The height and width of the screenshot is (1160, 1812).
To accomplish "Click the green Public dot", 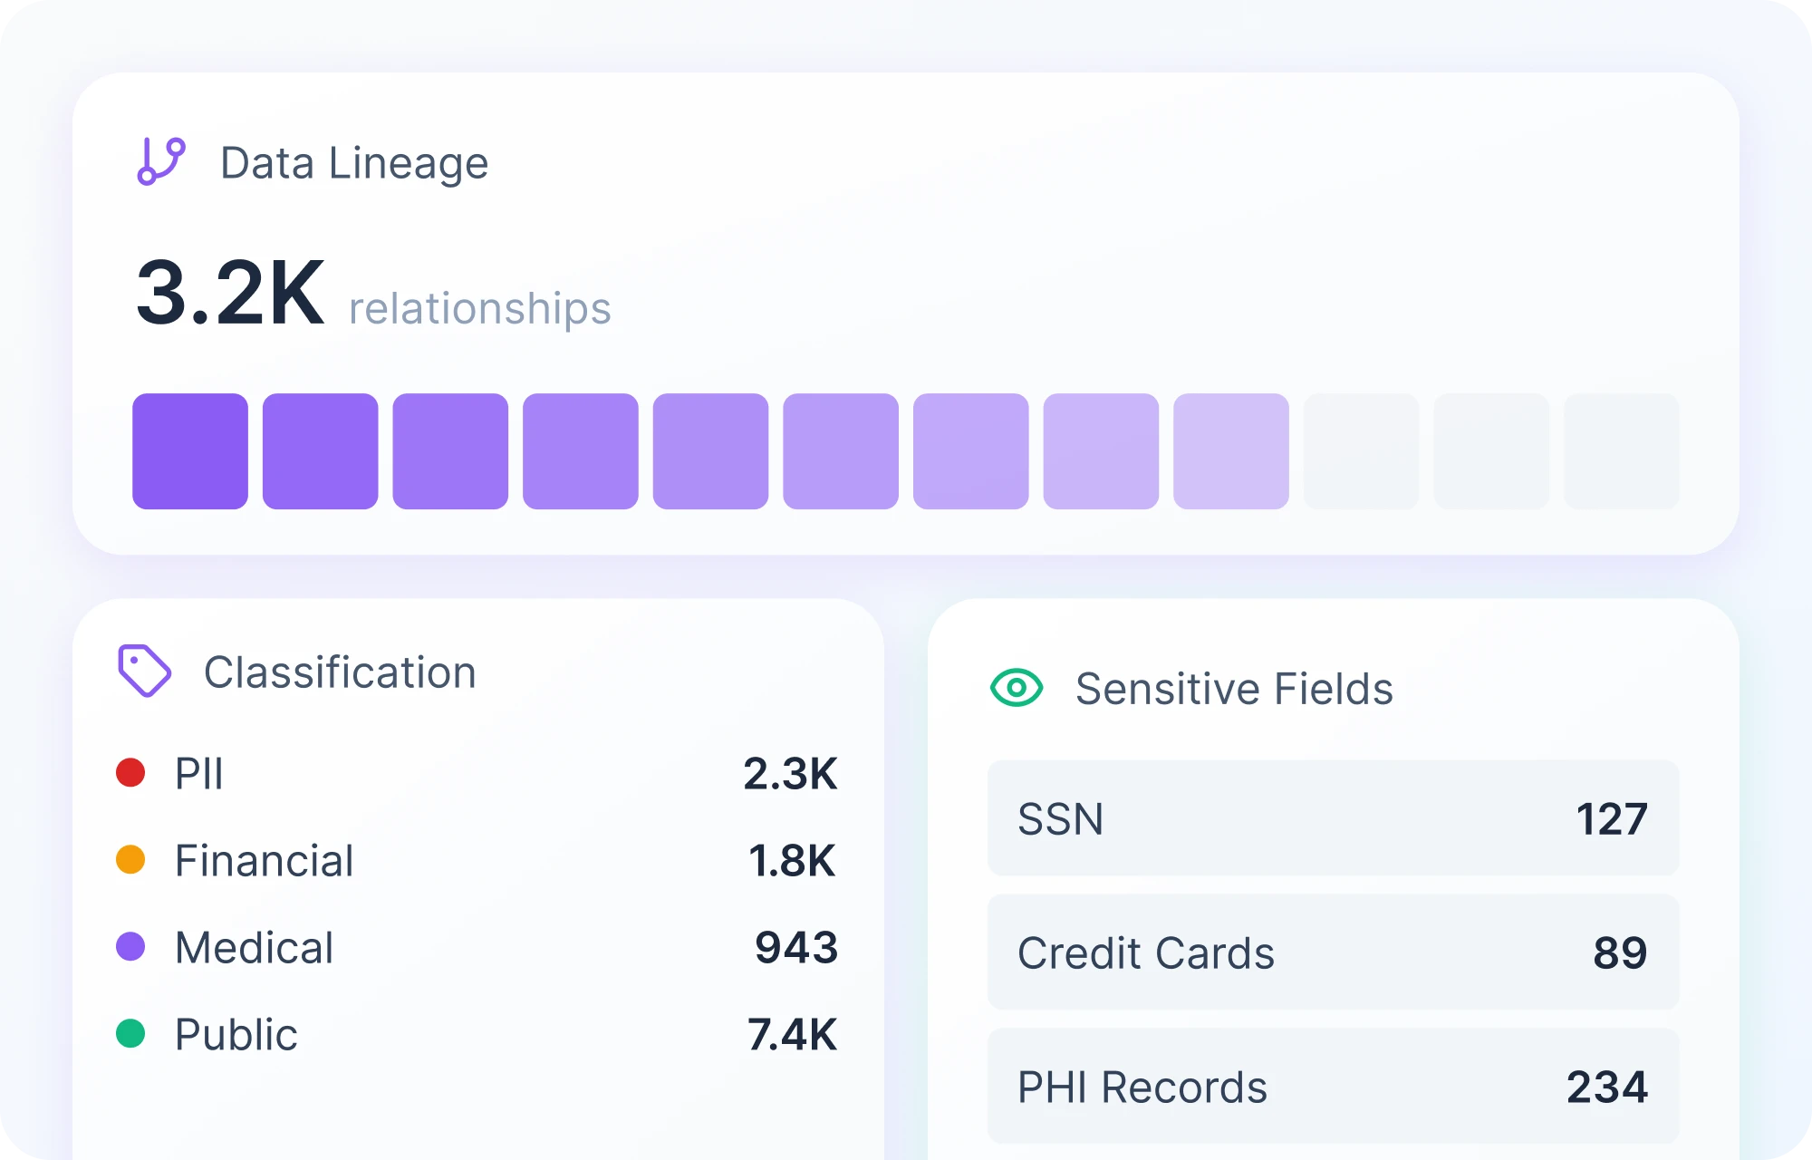I will [x=130, y=1033].
